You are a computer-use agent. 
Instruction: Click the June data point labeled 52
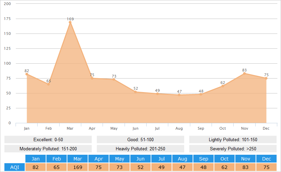135,92
